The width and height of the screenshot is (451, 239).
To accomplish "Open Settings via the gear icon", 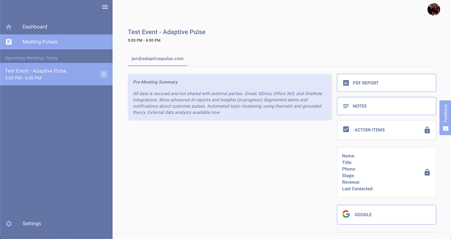I will coord(8,223).
